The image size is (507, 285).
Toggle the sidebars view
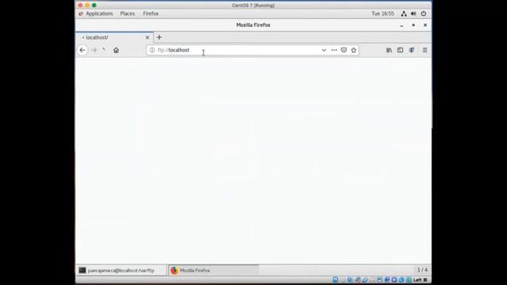point(400,50)
